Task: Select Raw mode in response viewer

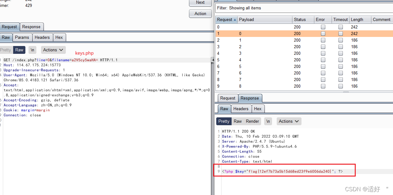Action: click(x=238, y=121)
